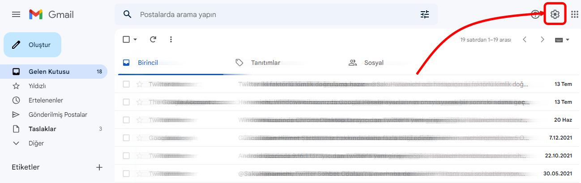The width and height of the screenshot is (581, 183).
Task: Open the More options three-dot menu
Action: click(171, 39)
